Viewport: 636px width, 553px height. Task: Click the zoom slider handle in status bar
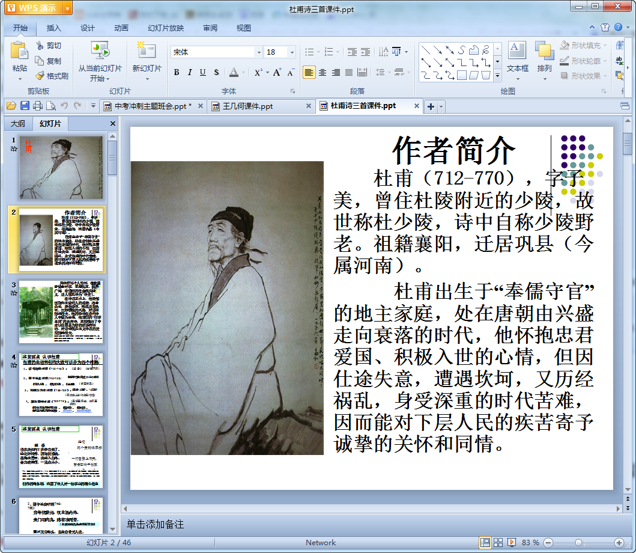click(578, 543)
